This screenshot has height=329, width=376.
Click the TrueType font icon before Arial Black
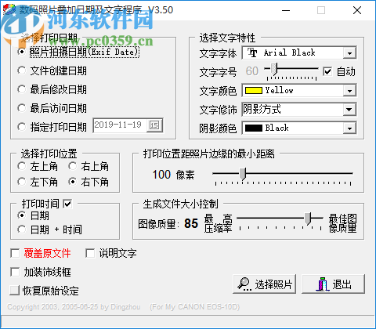(x=252, y=52)
